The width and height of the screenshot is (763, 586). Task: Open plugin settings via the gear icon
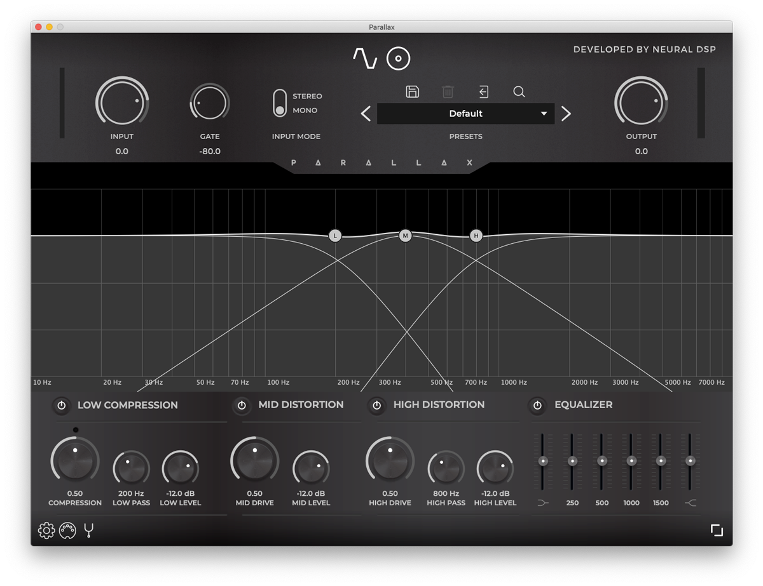(x=46, y=530)
